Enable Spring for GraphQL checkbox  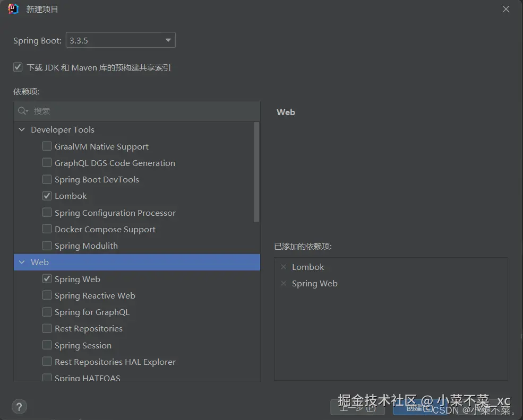[x=47, y=312]
